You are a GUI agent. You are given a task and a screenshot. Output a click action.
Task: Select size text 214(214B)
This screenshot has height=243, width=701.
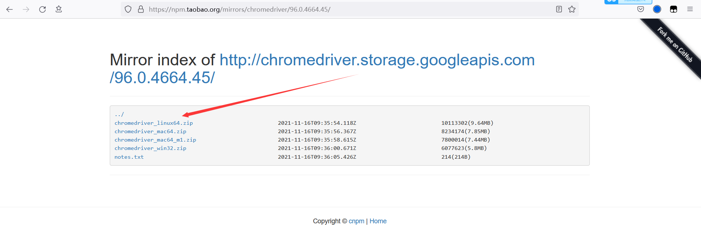pyautogui.click(x=456, y=157)
